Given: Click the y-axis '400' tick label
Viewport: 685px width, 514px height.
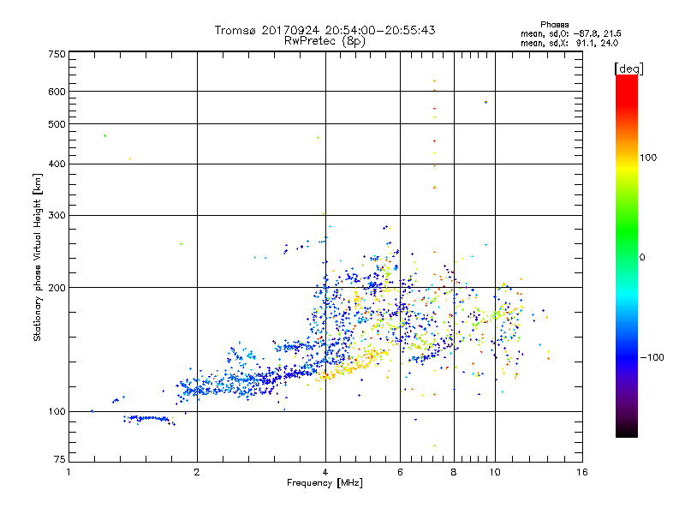Looking at the screenshot, I should coord(57,164).
